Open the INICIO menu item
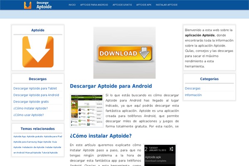This screenshot has width=249, height=166. pos(72,5)
